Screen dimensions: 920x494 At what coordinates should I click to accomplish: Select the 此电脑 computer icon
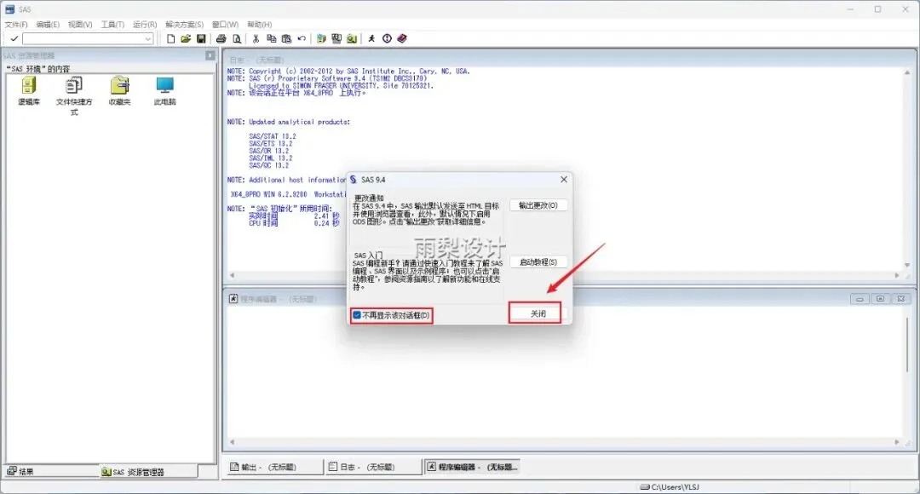165,86
